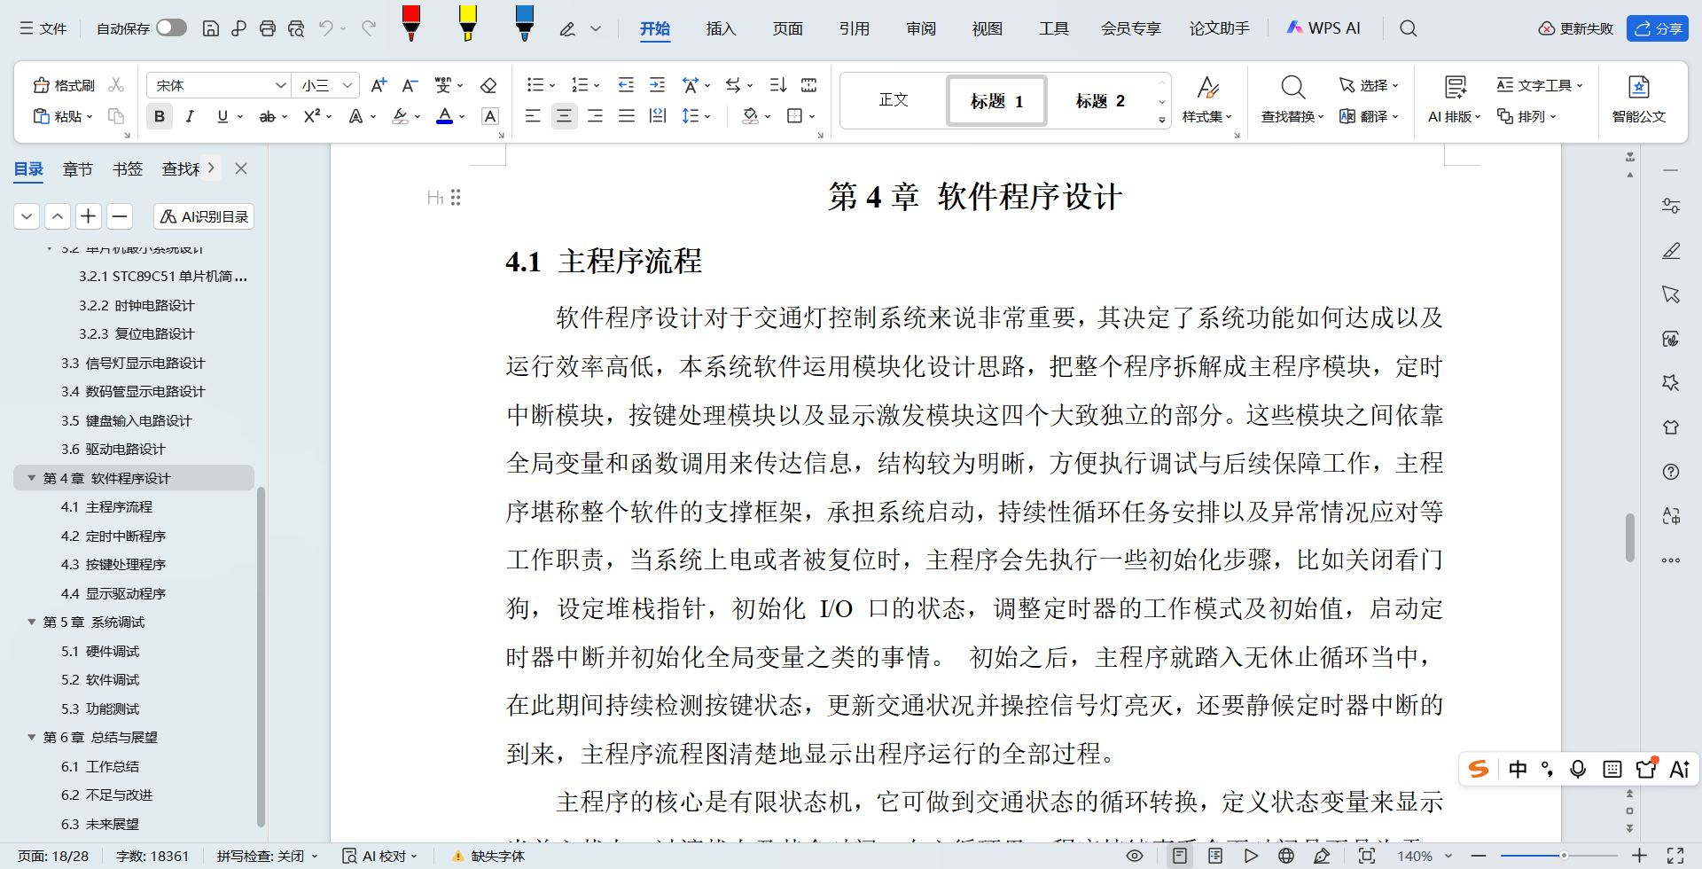The height and width of the screenshot is (869, 1702).
Task: Click the 分享 share button
Action: 1658,28
